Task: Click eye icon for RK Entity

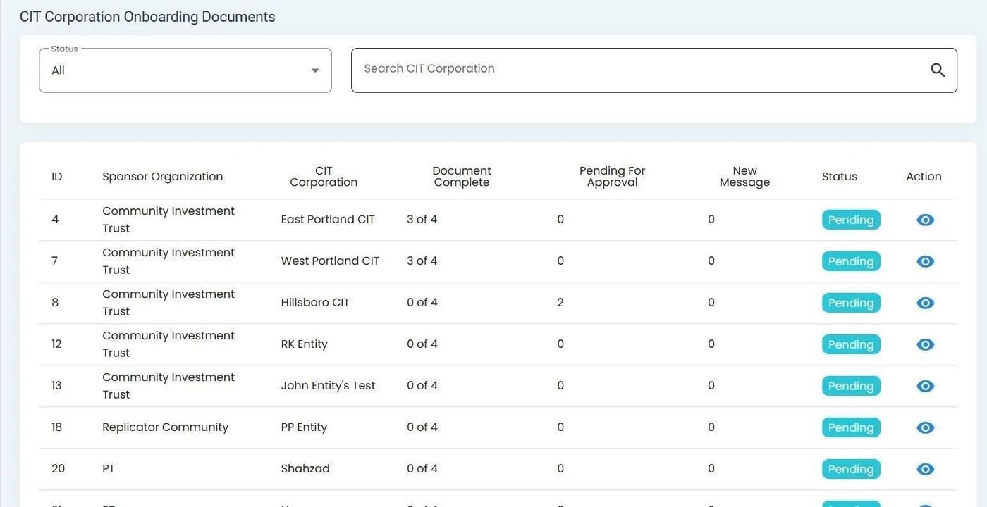Action: (x=925, y=344)
